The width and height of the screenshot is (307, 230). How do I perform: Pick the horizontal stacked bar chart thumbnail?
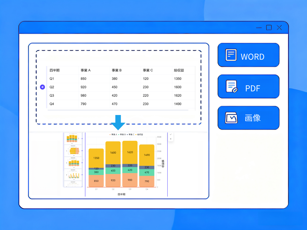(73, 151)
